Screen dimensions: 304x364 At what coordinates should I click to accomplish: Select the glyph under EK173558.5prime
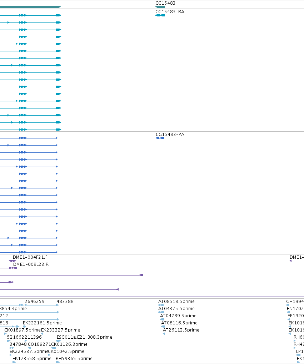pyautogui.click(x=14, y=362)
